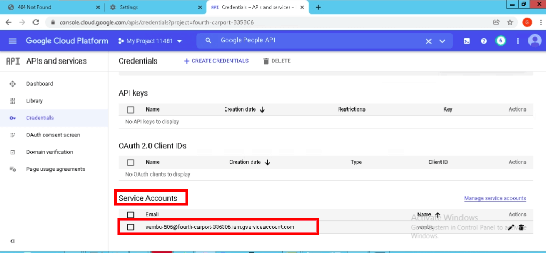Check the vembu-505 service account row
Screen dimensions: 546x253
pyautogui.click(x=130, y=227)
